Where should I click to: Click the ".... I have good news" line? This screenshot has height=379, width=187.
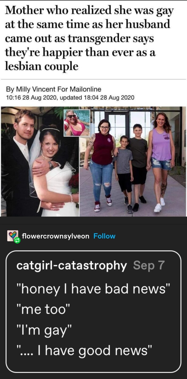pos(84,351)
